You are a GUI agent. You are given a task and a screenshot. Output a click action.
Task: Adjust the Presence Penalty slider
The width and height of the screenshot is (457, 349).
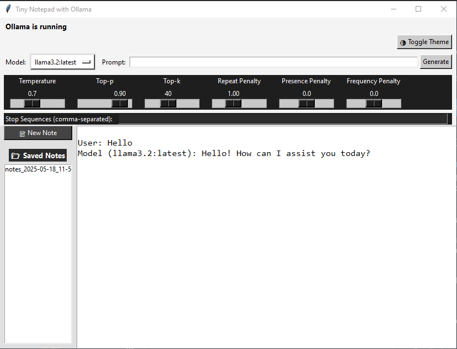pos(307,103)
